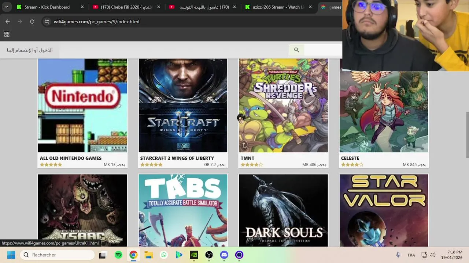Screen dimensions: 469x263
Task: Close the azizz1206 Stream tab
Action: 310,7
